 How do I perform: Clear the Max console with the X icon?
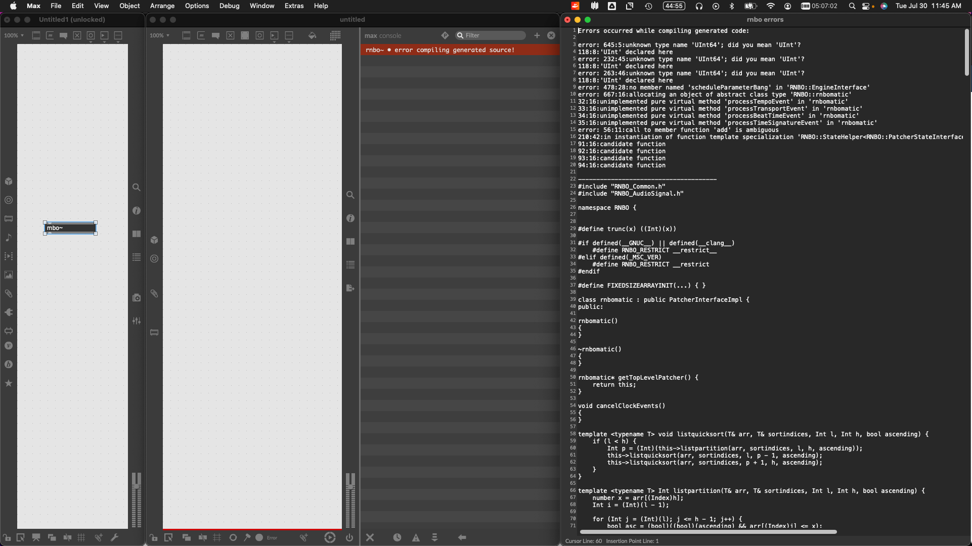pos(370,537)
